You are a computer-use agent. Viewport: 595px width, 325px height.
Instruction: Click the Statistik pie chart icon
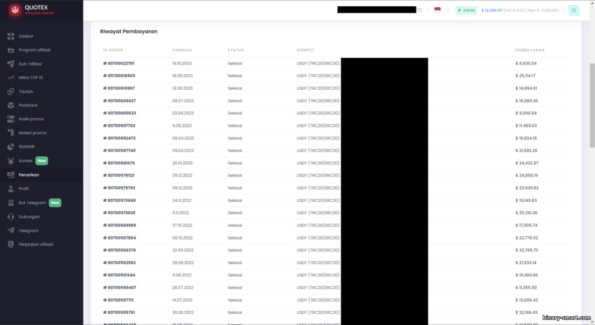(x=11, y=147)
